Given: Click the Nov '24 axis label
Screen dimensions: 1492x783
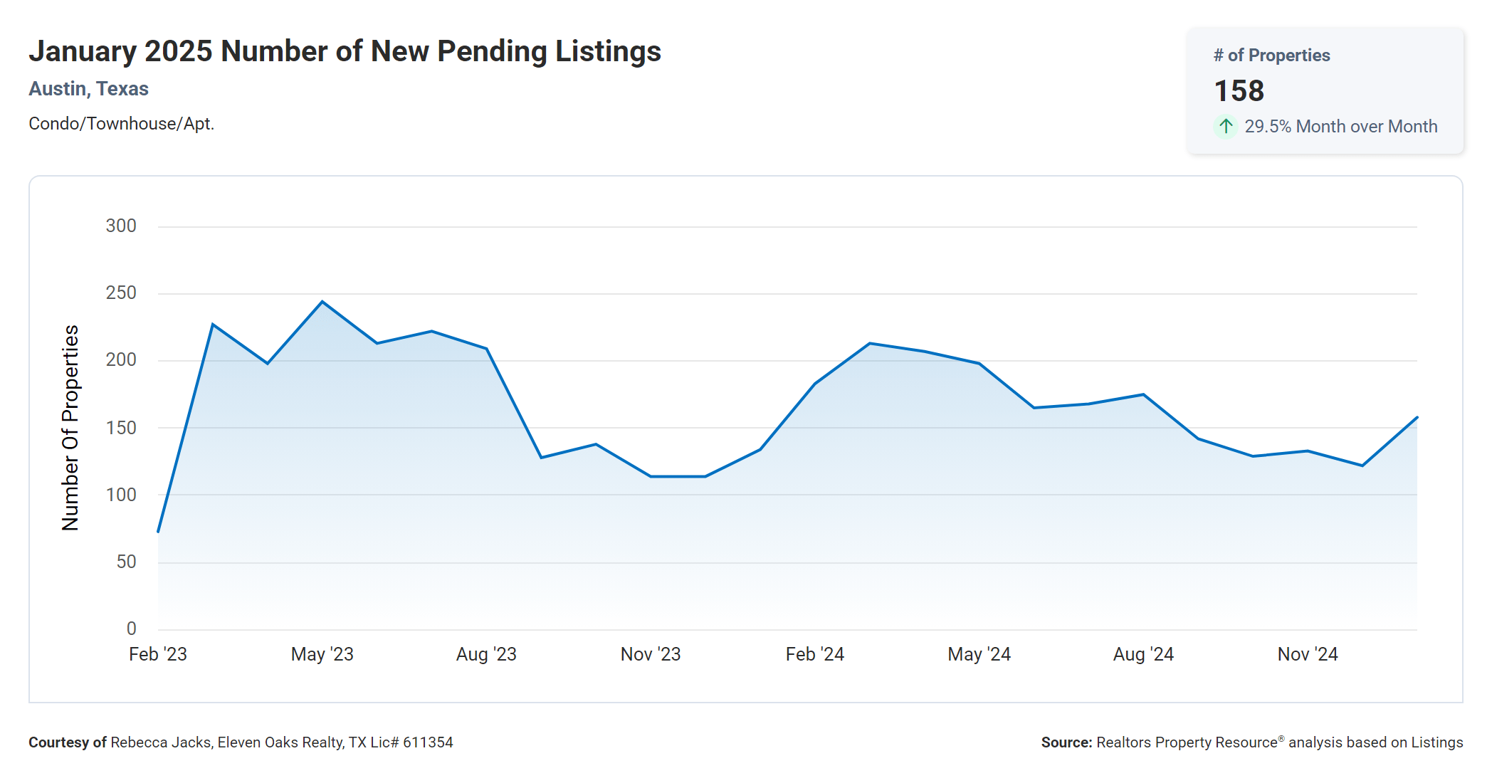Looking at the screenshot, I should (x=1307, y=654).
